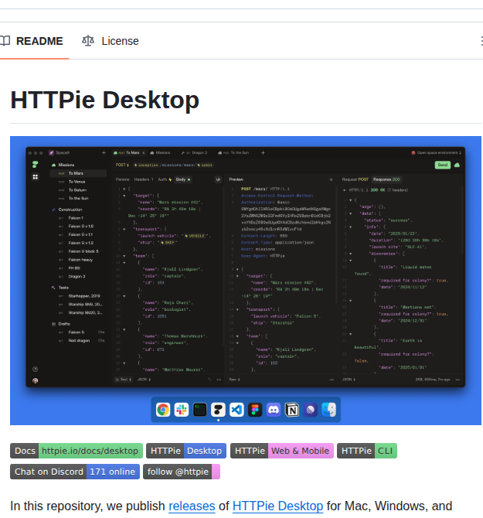Screen dimensions: 483x518
Task: Open the README tab
Action: coord(32,41)
